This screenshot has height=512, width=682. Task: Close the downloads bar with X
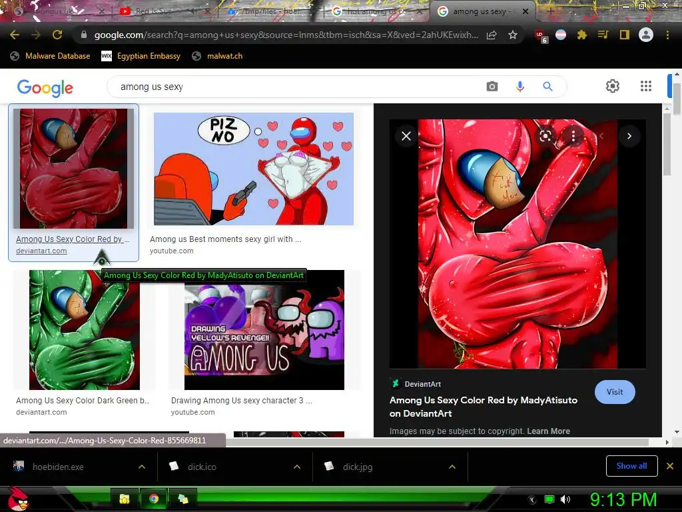point(670,466)
